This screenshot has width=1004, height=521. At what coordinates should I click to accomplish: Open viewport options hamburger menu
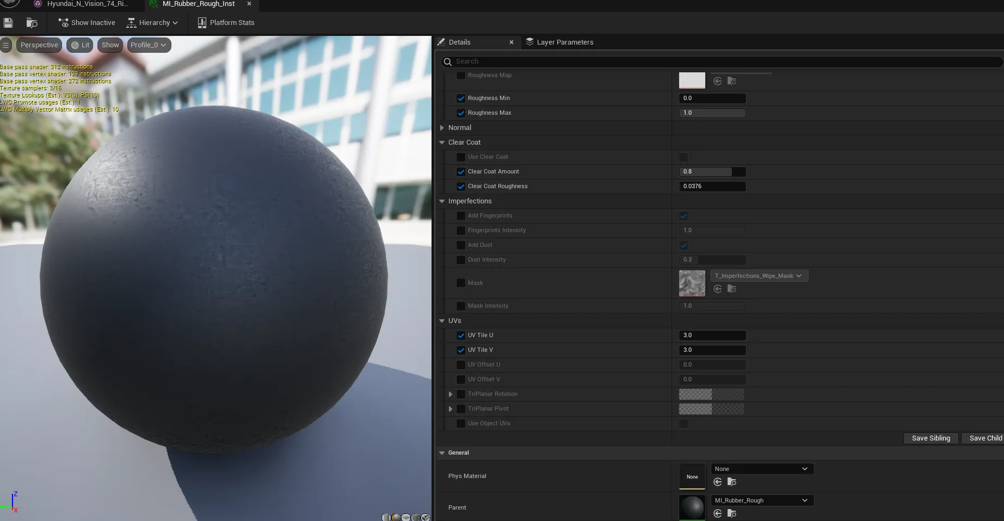tap(5, 45)
